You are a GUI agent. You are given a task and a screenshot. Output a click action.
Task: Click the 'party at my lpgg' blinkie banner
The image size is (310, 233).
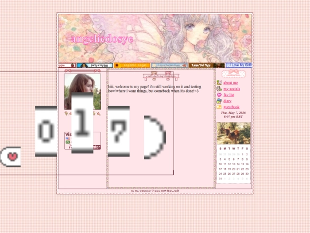click(95, 65)
